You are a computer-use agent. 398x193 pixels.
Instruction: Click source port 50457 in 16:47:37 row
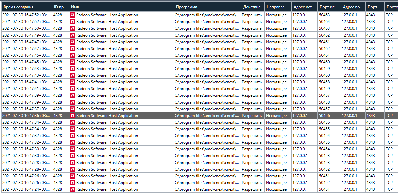[329, 109]
